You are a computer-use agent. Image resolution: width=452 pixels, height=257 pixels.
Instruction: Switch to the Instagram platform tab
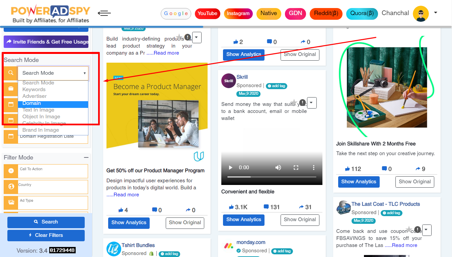[238, 13]
